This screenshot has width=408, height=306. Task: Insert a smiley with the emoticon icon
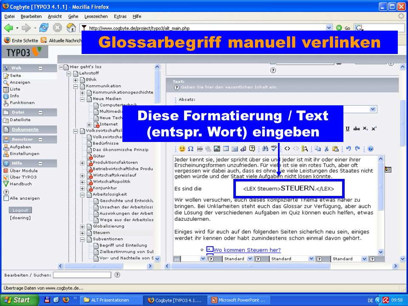click(x=182, y=149)
